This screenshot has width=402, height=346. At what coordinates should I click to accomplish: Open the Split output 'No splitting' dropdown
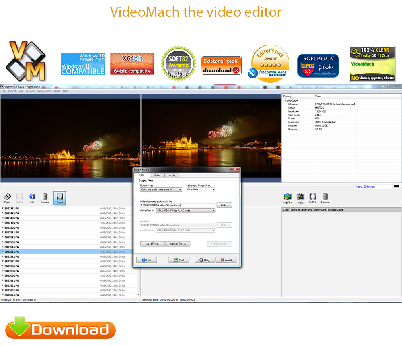(x=201, y=190)
